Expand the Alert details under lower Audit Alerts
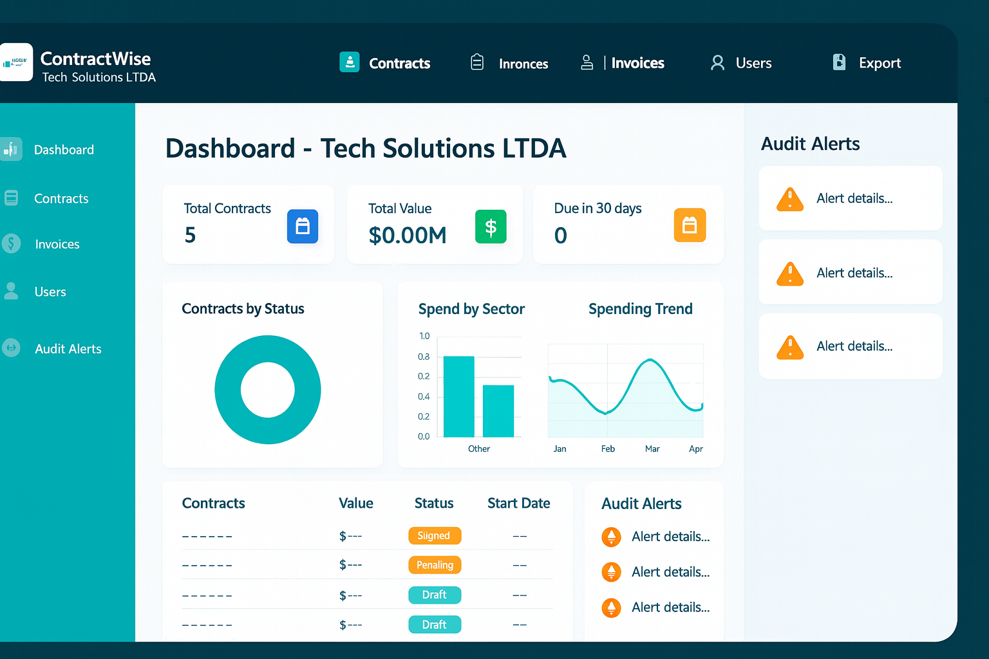The height and width of the screenshot is (659, 989). pos(670,536)
